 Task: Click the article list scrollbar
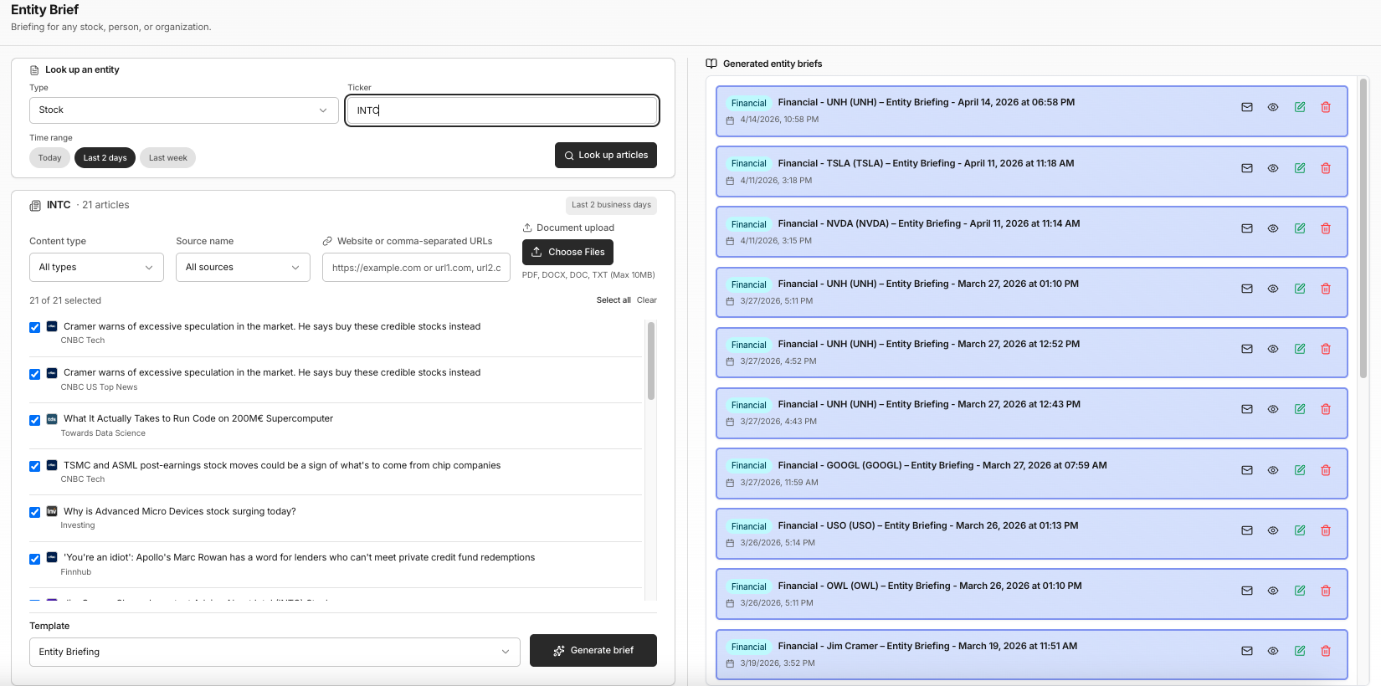[x=651, y=361]
